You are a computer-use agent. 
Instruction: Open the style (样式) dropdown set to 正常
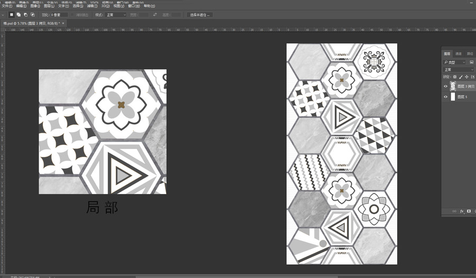(x=116, y=15)
